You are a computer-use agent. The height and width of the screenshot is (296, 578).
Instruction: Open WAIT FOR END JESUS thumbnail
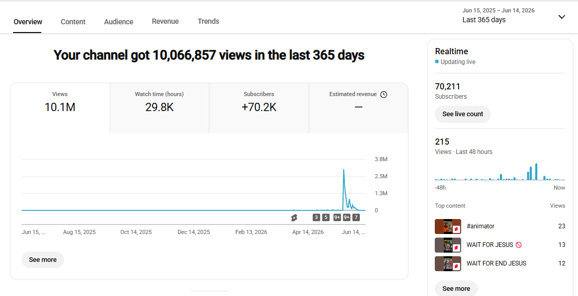click(x=448, y=263)
